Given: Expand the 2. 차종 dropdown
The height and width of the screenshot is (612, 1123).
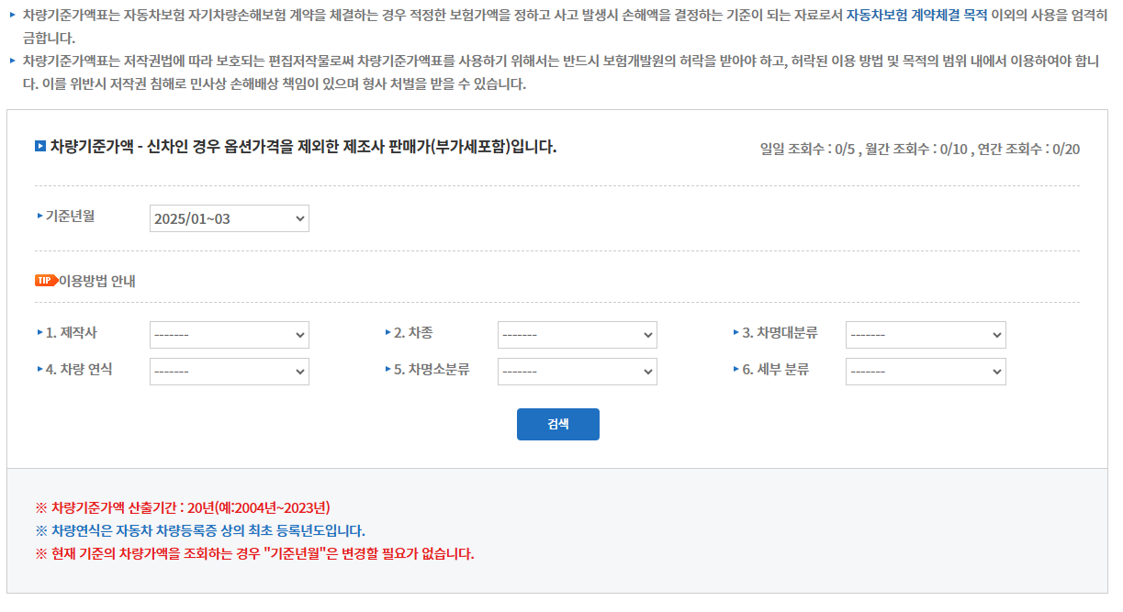Looking at the screenshot, I should pyautogui.click(x=578, y=335).
